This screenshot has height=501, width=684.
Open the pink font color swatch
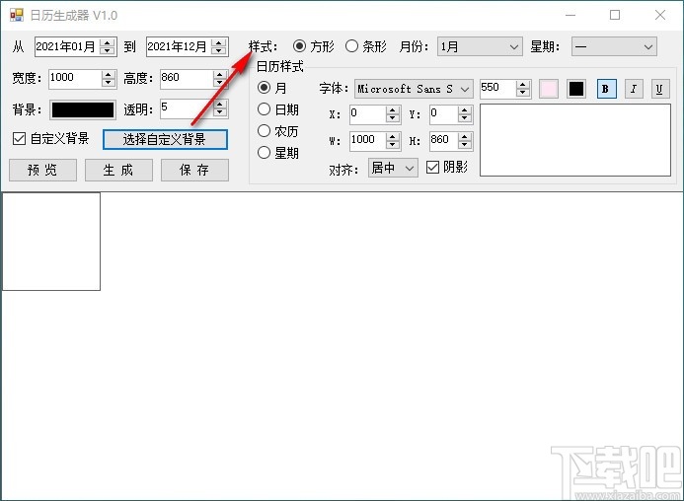pos(549,89)
